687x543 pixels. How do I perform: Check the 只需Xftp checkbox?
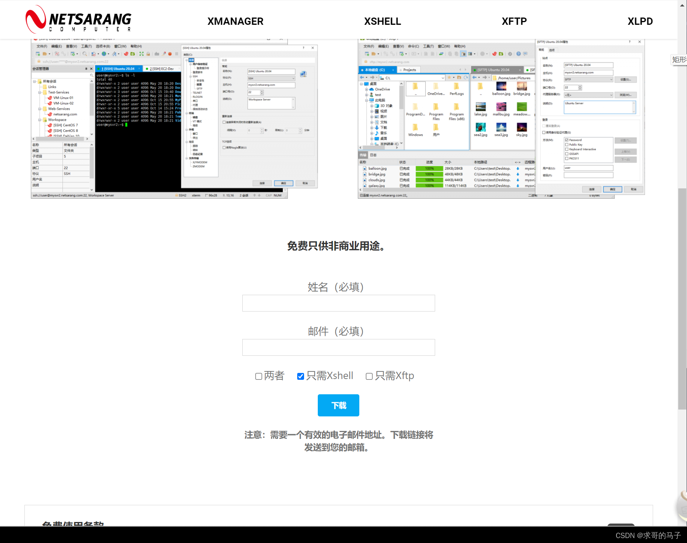pos(369,376)
